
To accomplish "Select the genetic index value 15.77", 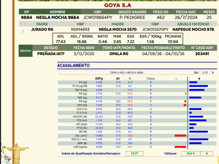I will pos(134,154).
